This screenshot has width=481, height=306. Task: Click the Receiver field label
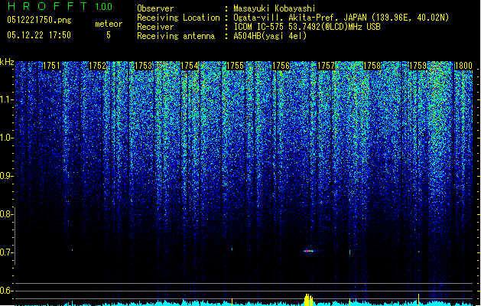[x=155, y=27]
